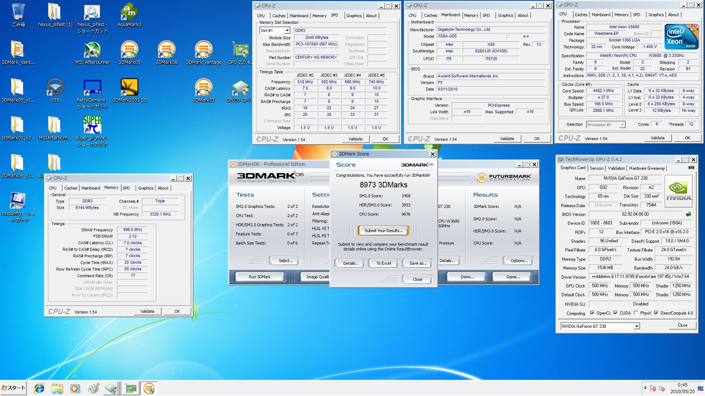Screen dimensions: 705x396
Task: Toggle the OpenCL checkbox in GPU-Z
Action: [x=592, y=313]
